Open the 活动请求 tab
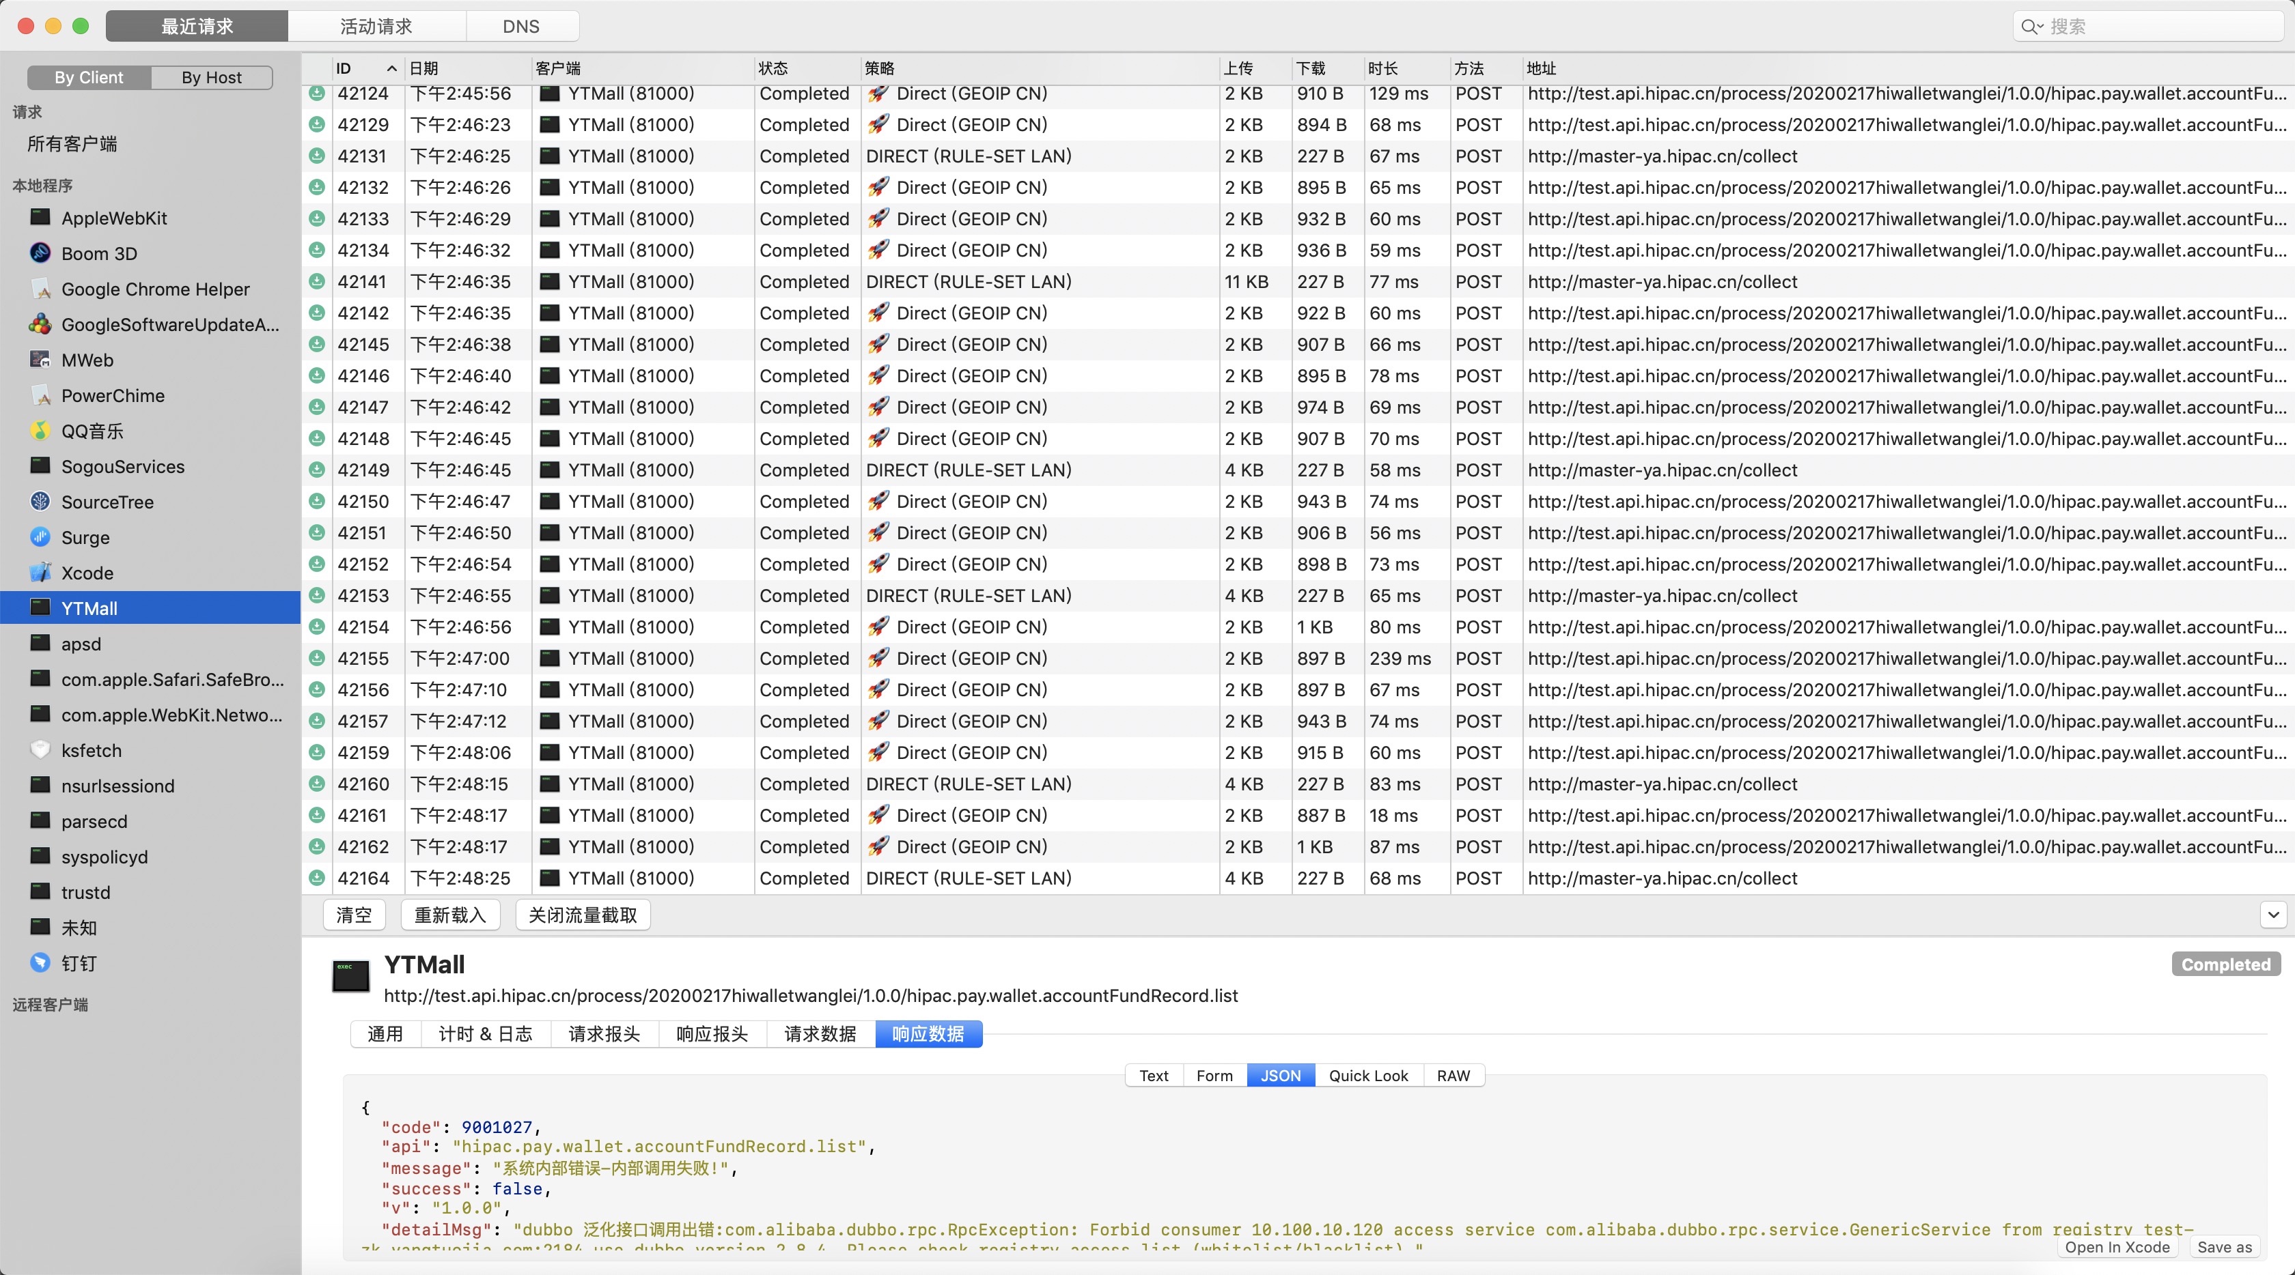This screenshot has width=2295, height=1275. click(376, 26)
